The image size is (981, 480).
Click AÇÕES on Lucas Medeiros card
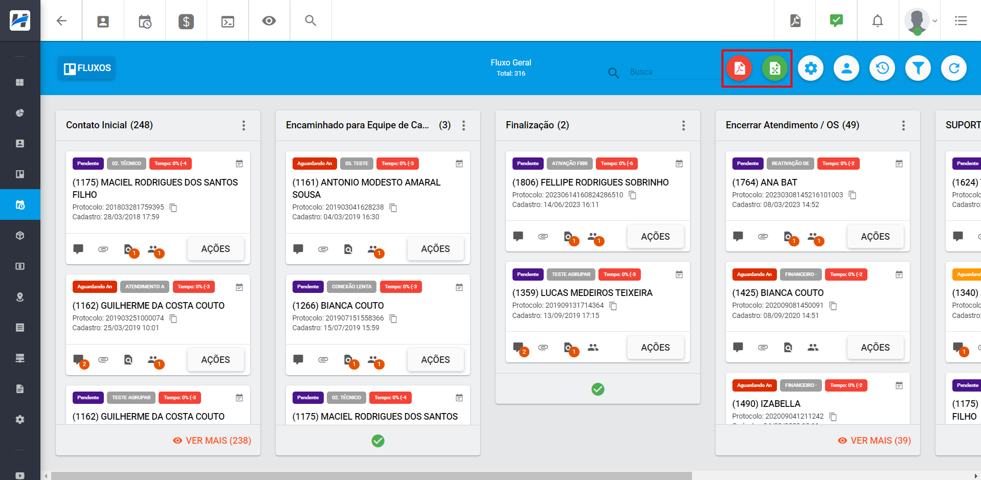(655, 348)
